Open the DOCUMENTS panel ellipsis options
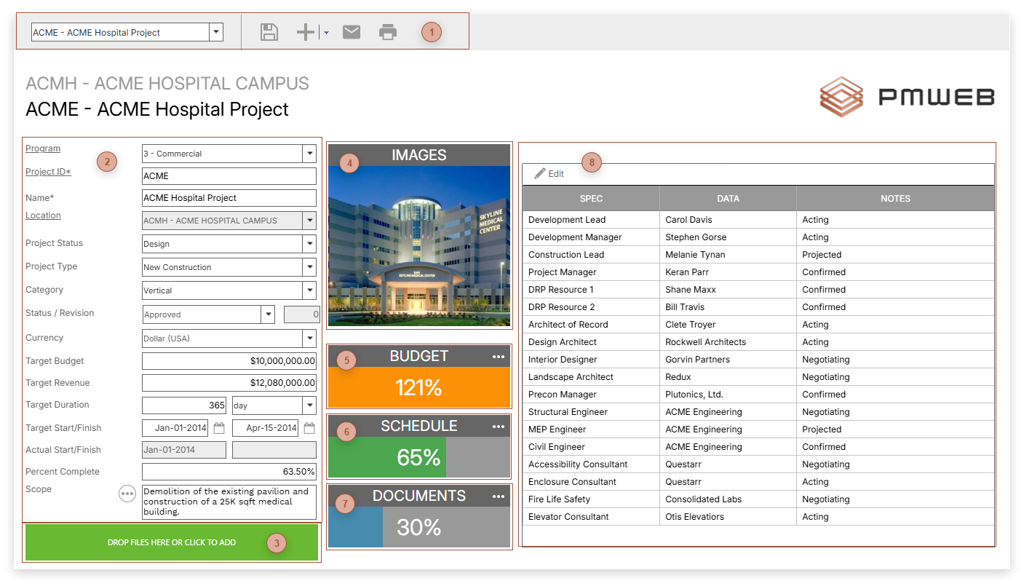Image resolution: width=1024 pixels, height=586 pixels. click(x=499, y=496)
